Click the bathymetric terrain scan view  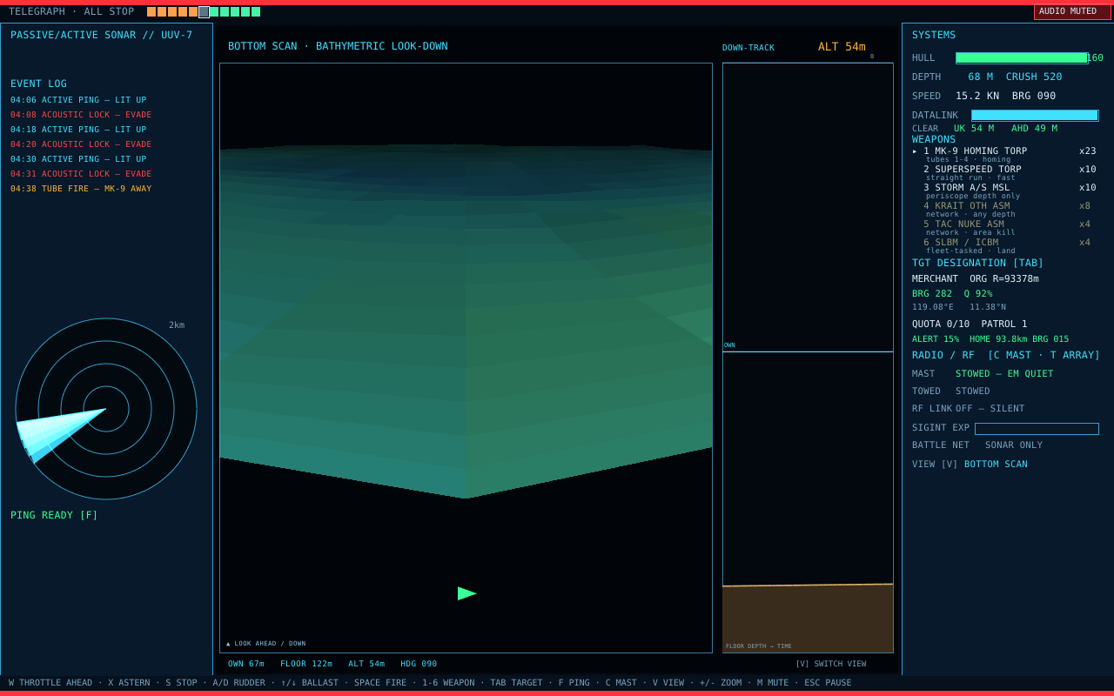[466, 358]
